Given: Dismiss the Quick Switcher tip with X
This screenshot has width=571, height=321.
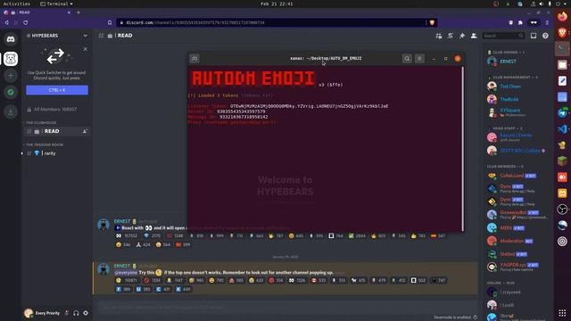Looking at the screenshot, I should click(86, 49).
